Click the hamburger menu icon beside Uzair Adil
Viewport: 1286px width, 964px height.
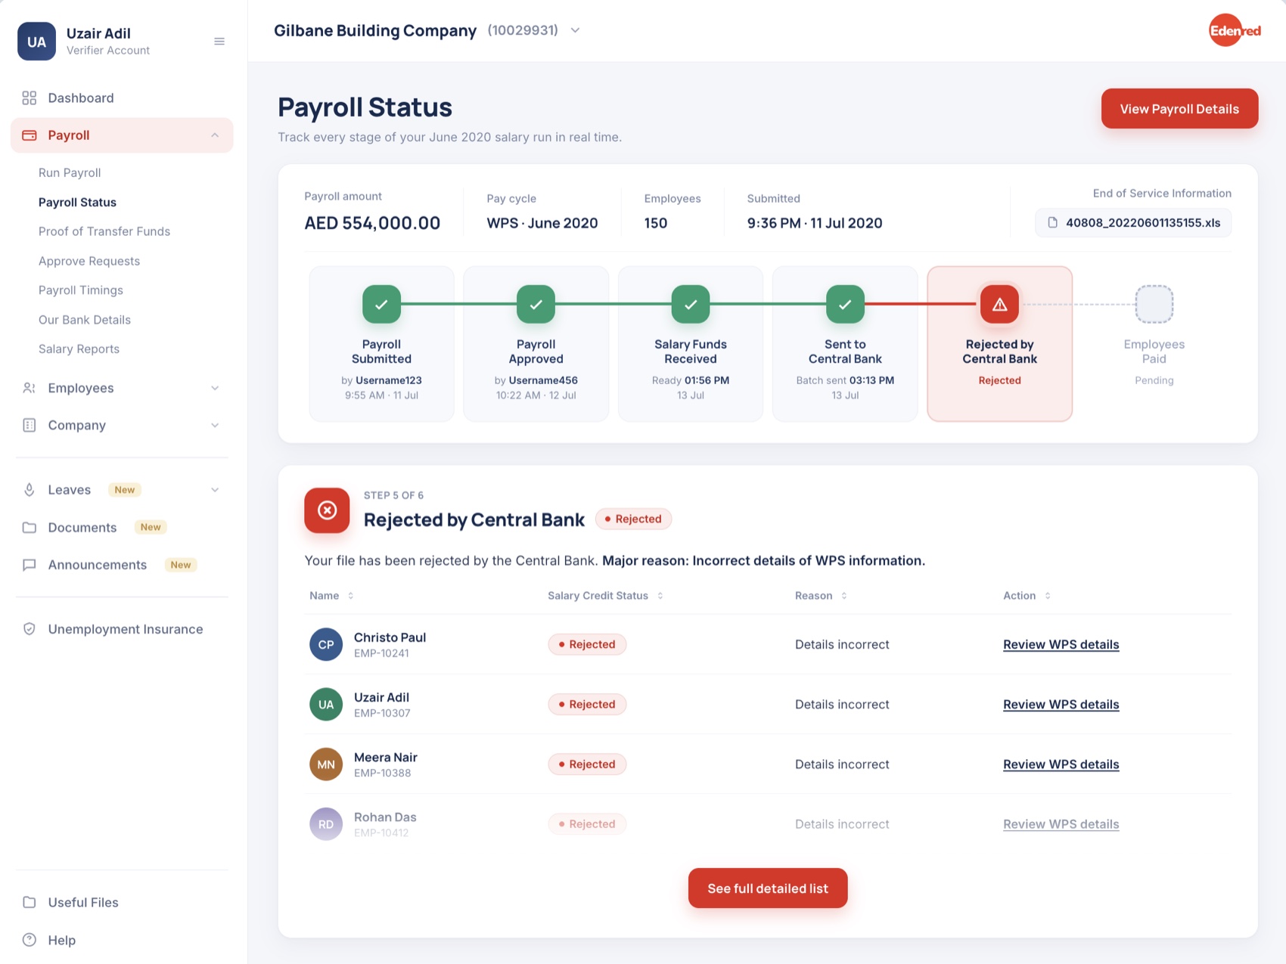click(x=219, y=42)
